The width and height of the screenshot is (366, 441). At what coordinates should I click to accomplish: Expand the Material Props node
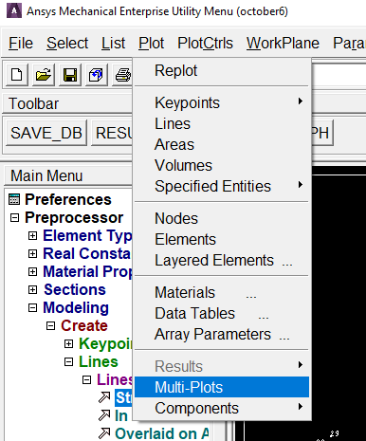32,271
